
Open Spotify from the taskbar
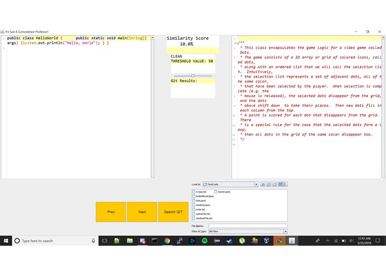204,241
